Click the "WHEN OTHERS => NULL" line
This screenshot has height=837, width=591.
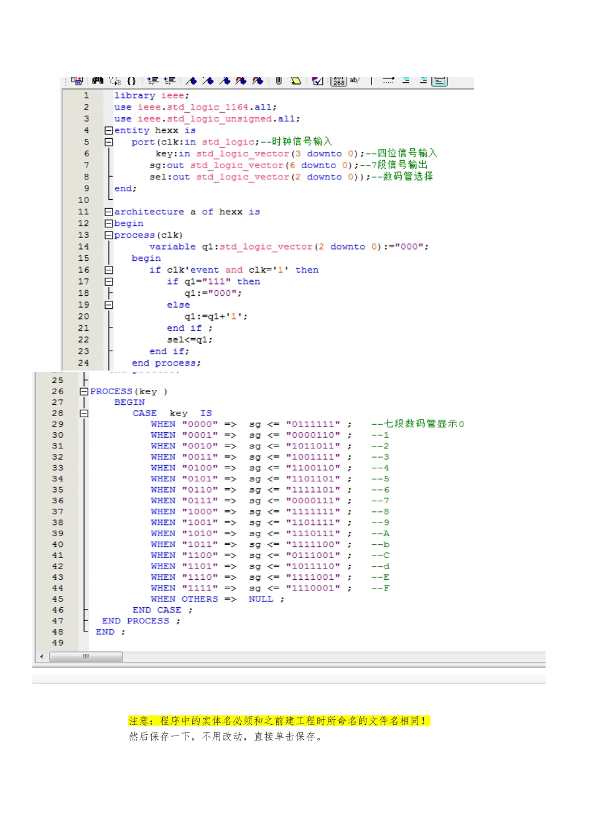click(217, 599)
